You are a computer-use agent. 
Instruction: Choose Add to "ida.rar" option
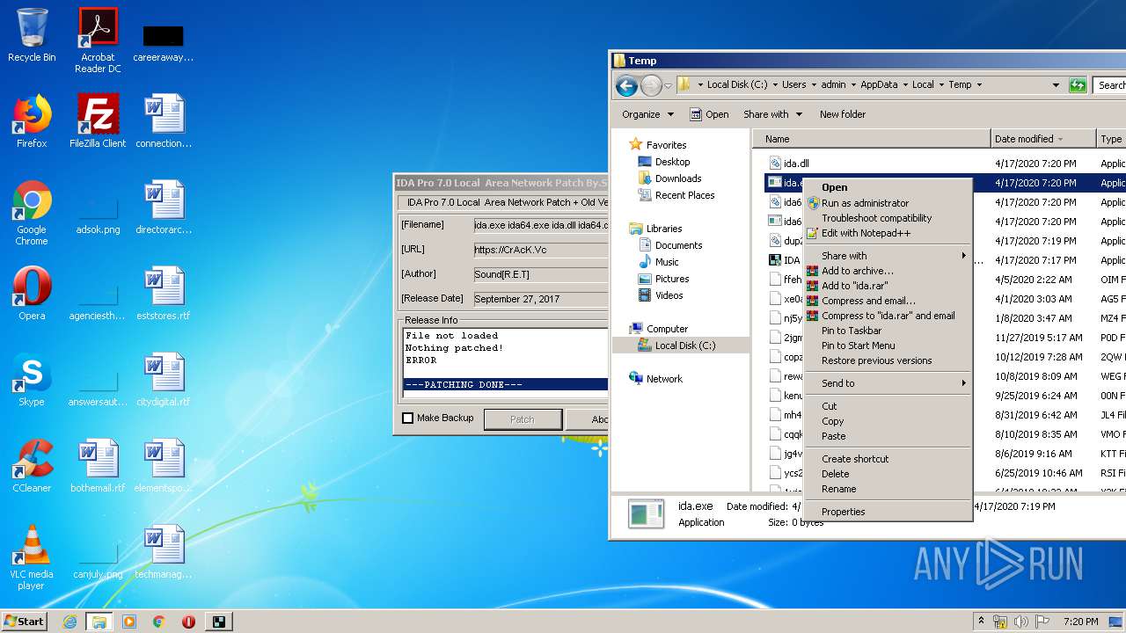[888, 286]
